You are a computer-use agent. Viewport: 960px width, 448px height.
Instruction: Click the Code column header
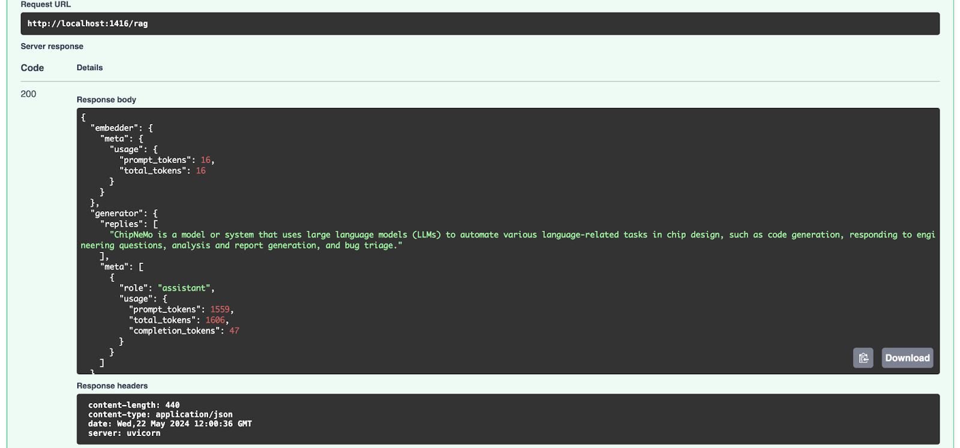(32, 68)
